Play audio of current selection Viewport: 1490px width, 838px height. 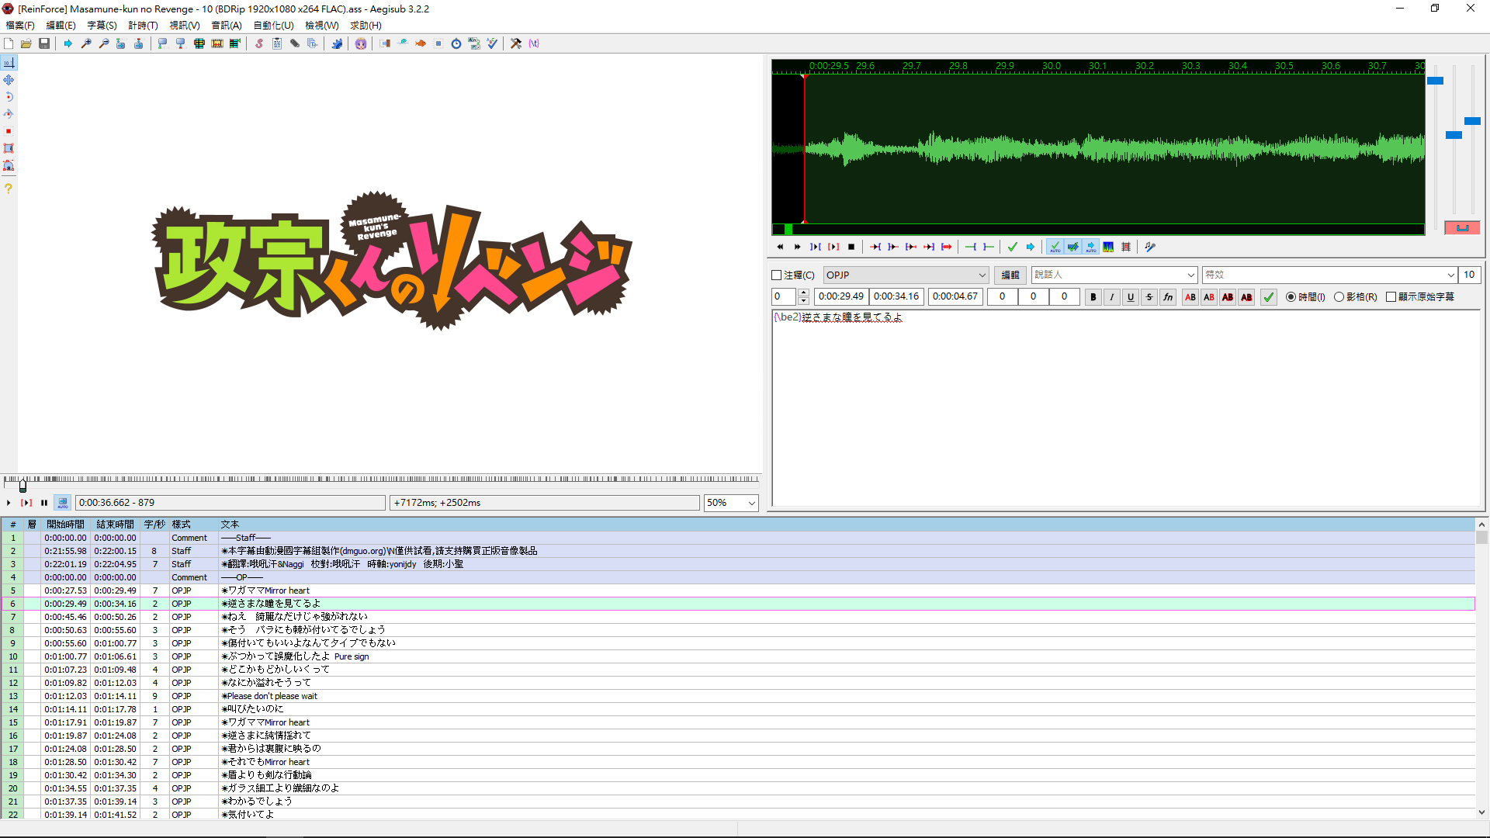pos(833,247)
